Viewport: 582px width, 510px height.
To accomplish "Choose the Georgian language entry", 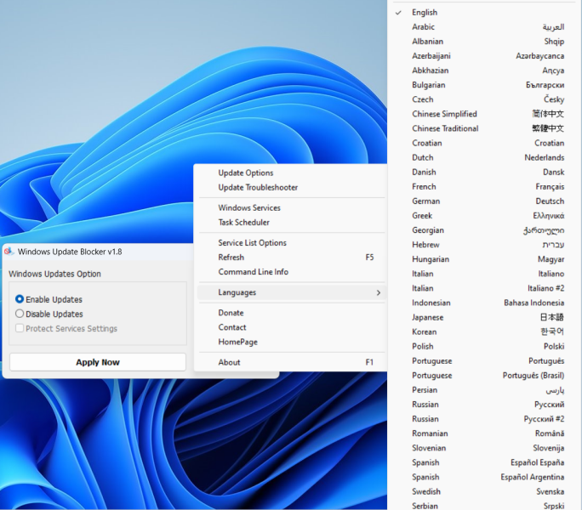I will (x=484, y=230).
